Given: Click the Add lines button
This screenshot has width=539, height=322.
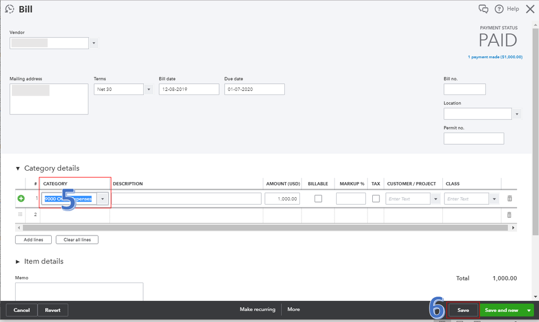Looking at the screenshot, I should (33, 240).
